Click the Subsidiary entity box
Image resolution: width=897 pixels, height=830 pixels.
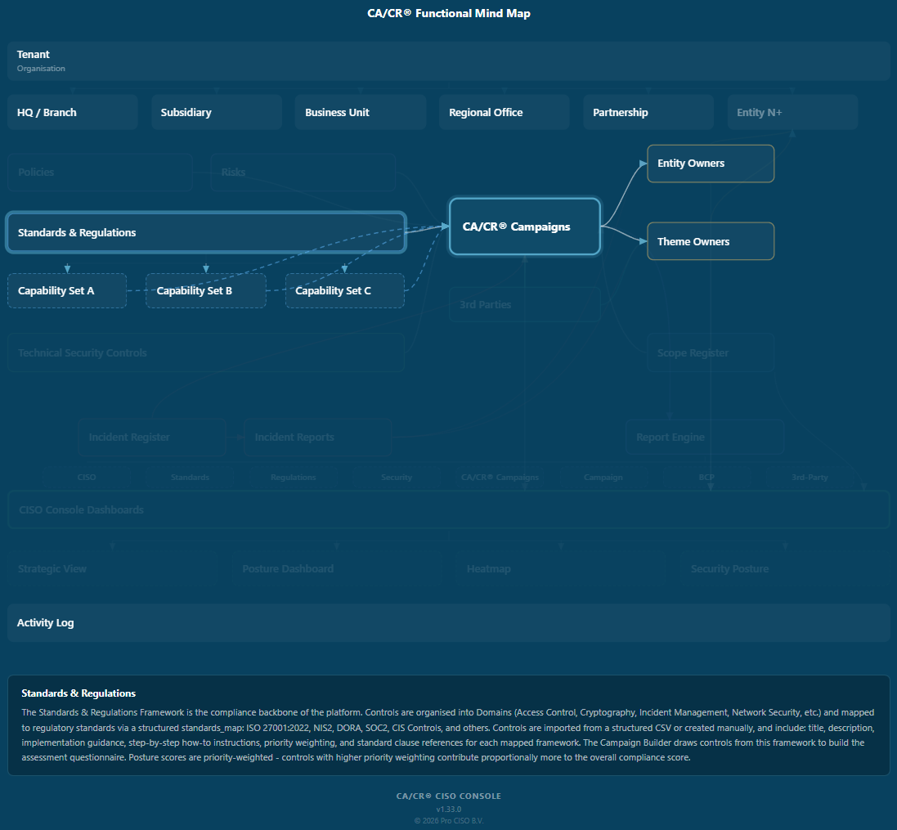point(217,112)
